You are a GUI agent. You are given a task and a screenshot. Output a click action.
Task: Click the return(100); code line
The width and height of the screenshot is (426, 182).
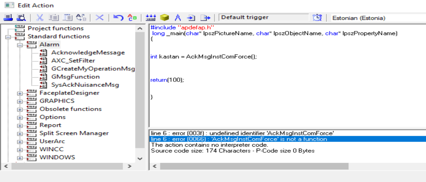167,80
